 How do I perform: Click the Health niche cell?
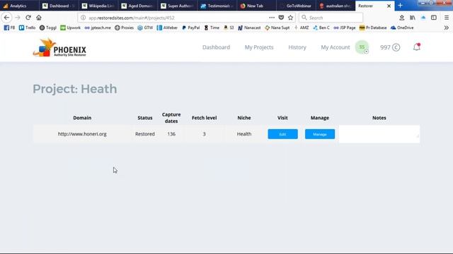click(x=244, y=134)
